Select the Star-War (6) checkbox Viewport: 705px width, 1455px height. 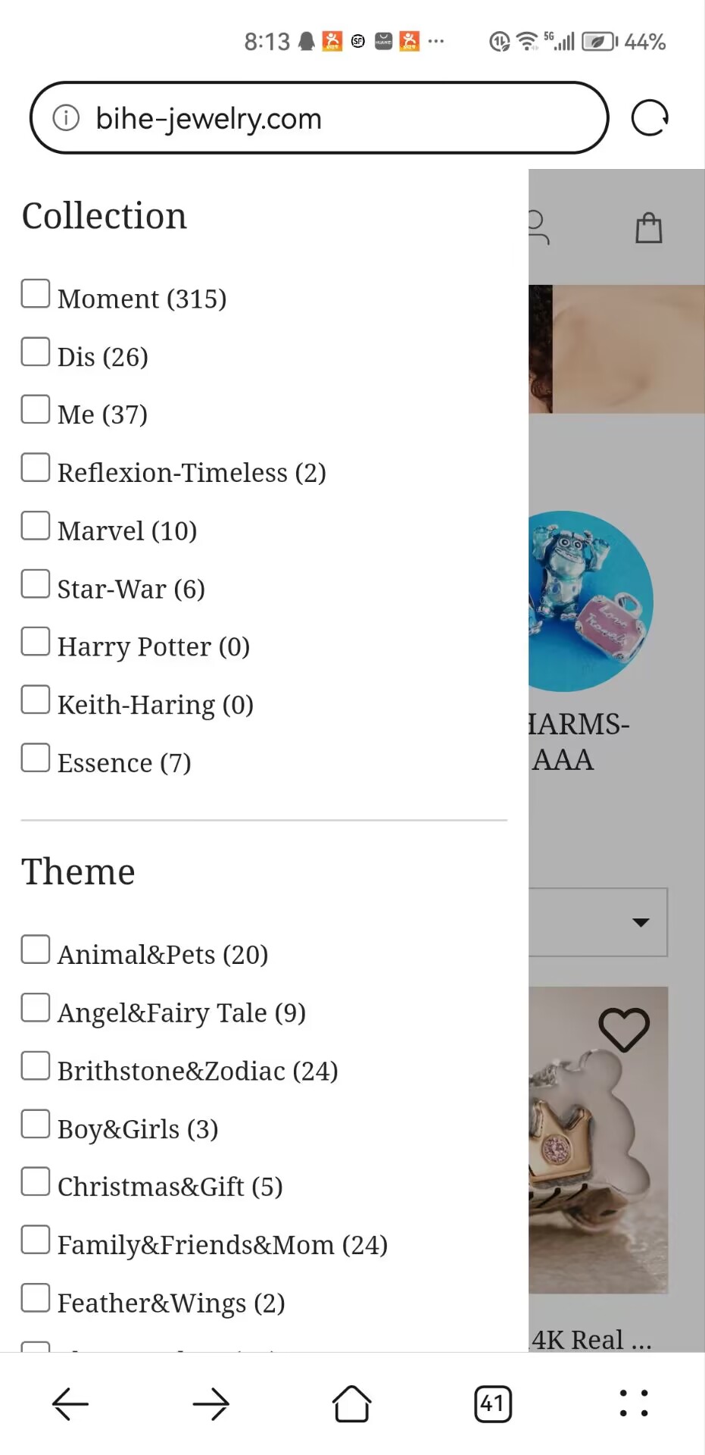tap(36, 584)
